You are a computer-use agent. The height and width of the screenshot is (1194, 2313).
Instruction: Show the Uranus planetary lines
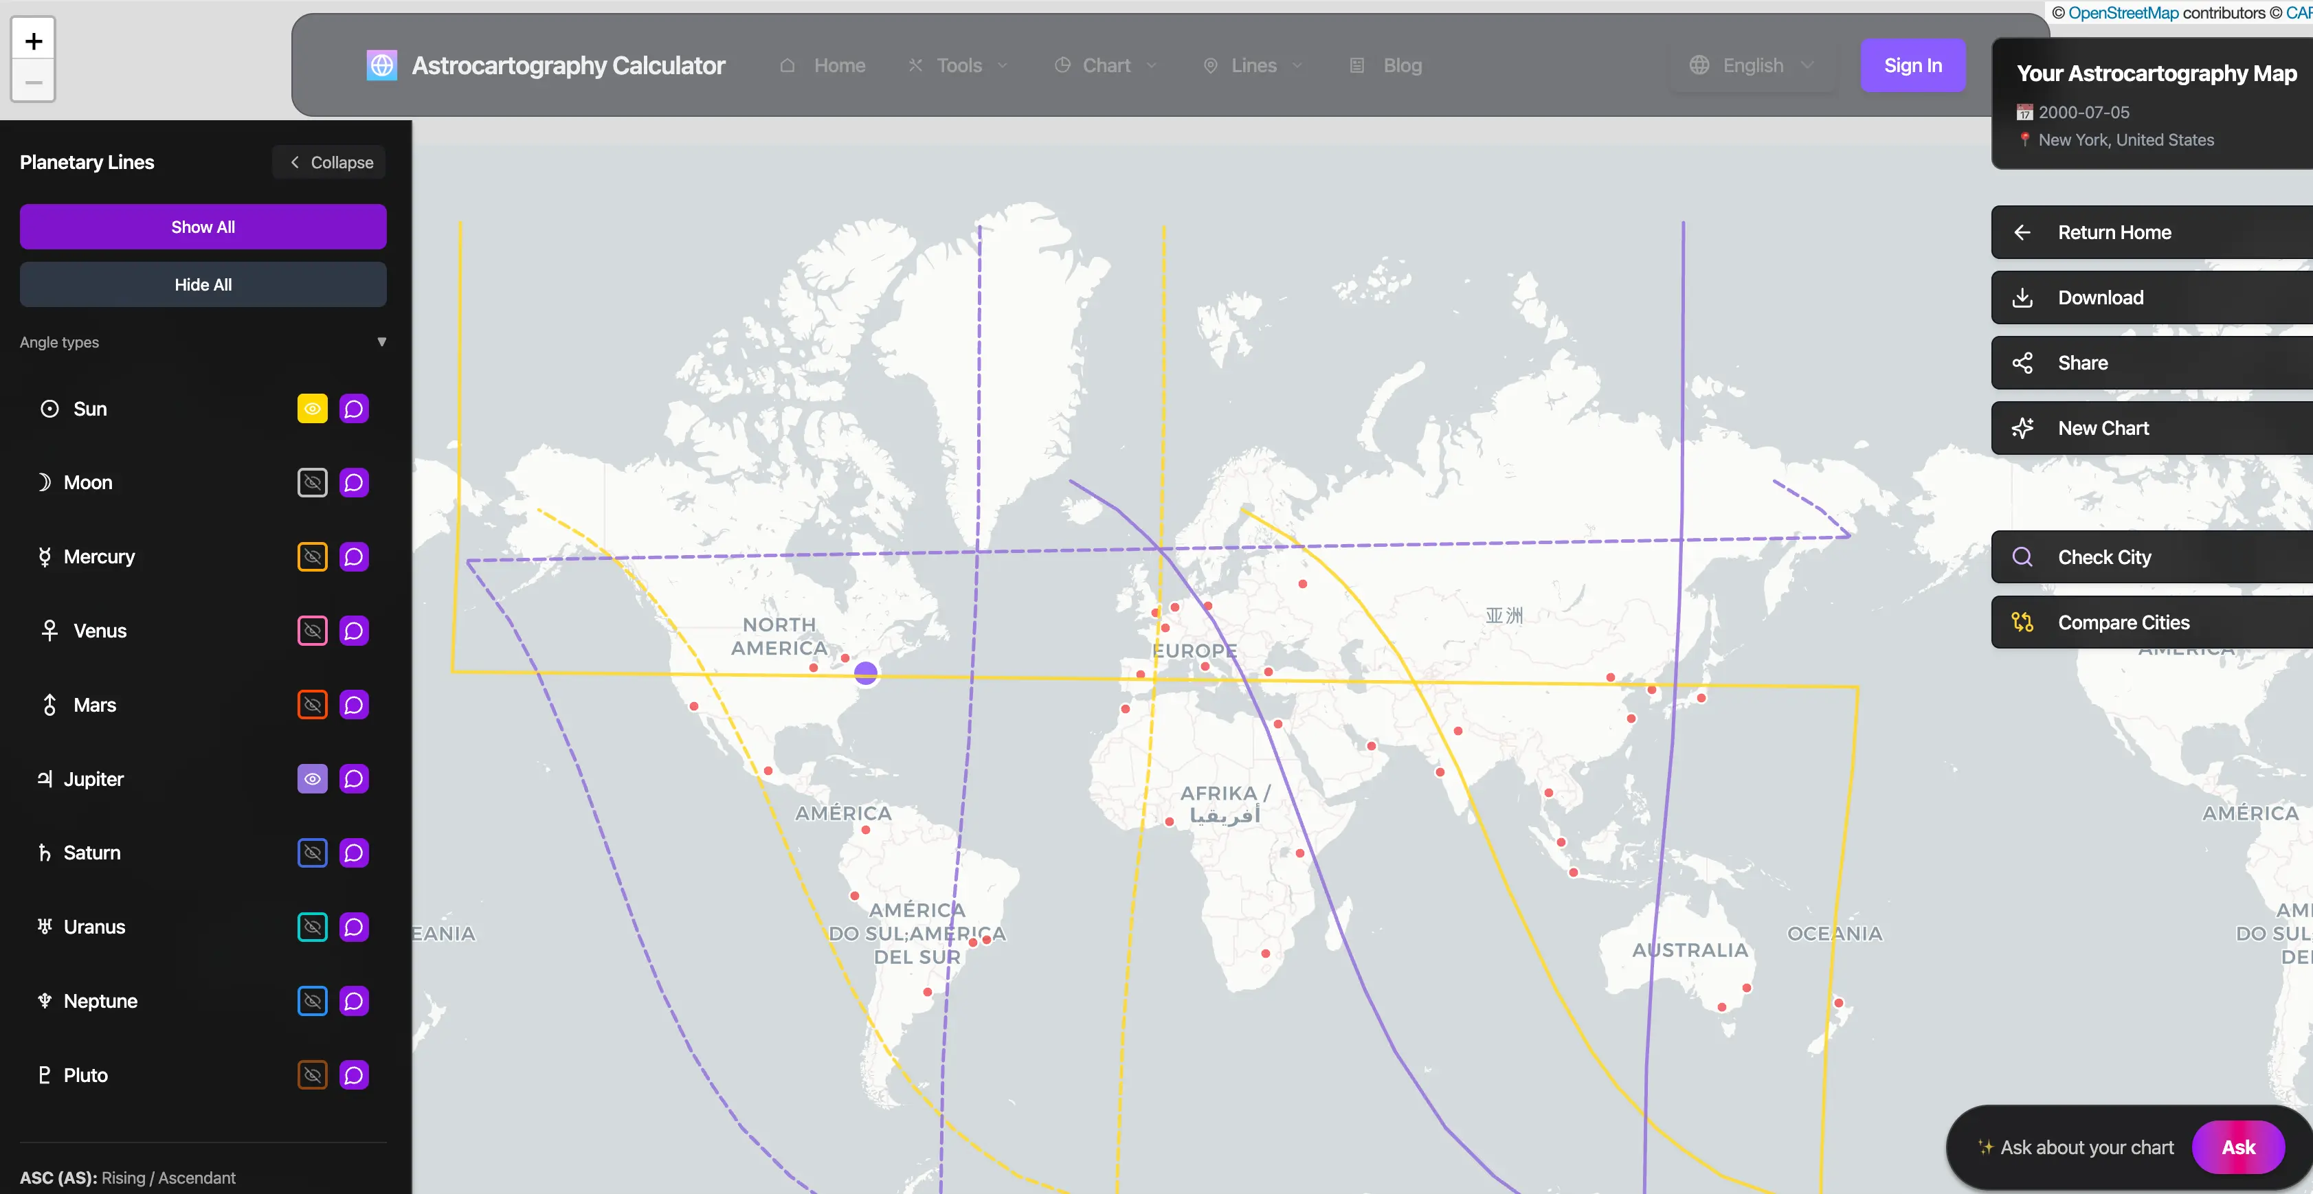(x=313, y=927)
